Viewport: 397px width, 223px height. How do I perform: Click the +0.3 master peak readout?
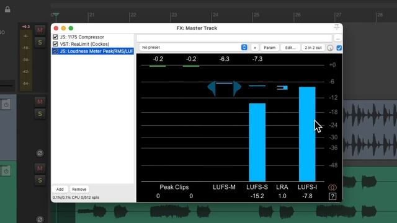25,27
